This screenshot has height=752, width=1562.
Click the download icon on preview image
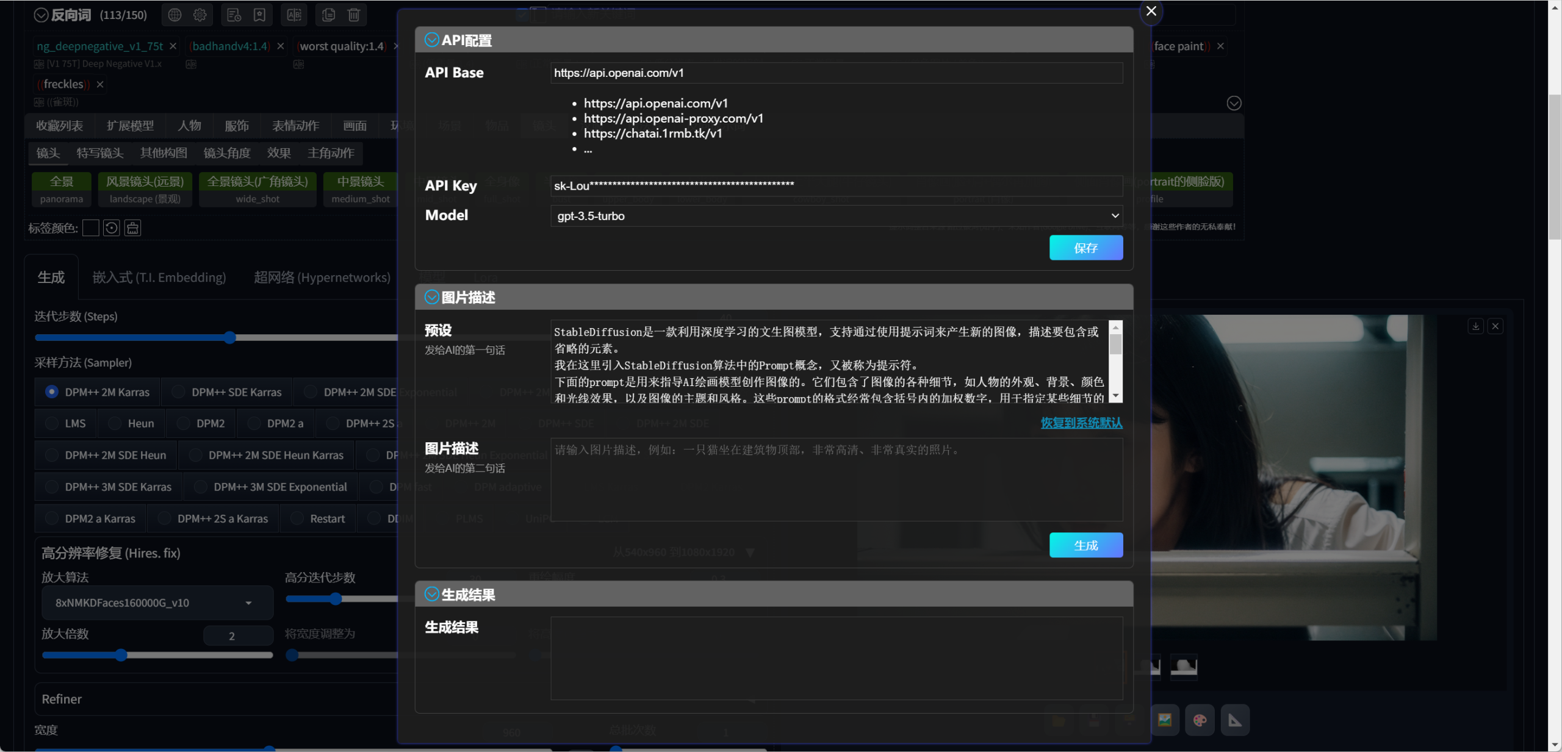(x=1475, y=326)
